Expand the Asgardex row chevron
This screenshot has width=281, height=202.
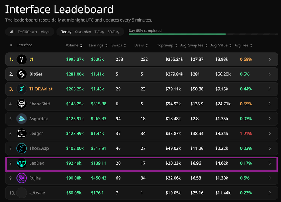[270, 119]
